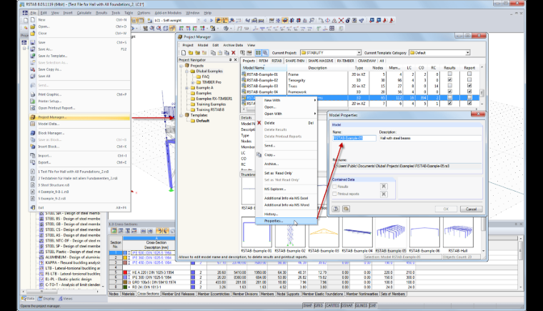Click red X delete icon in Project Manager toolbar
Screen dimensions: 543x311
tap(234, 53)
